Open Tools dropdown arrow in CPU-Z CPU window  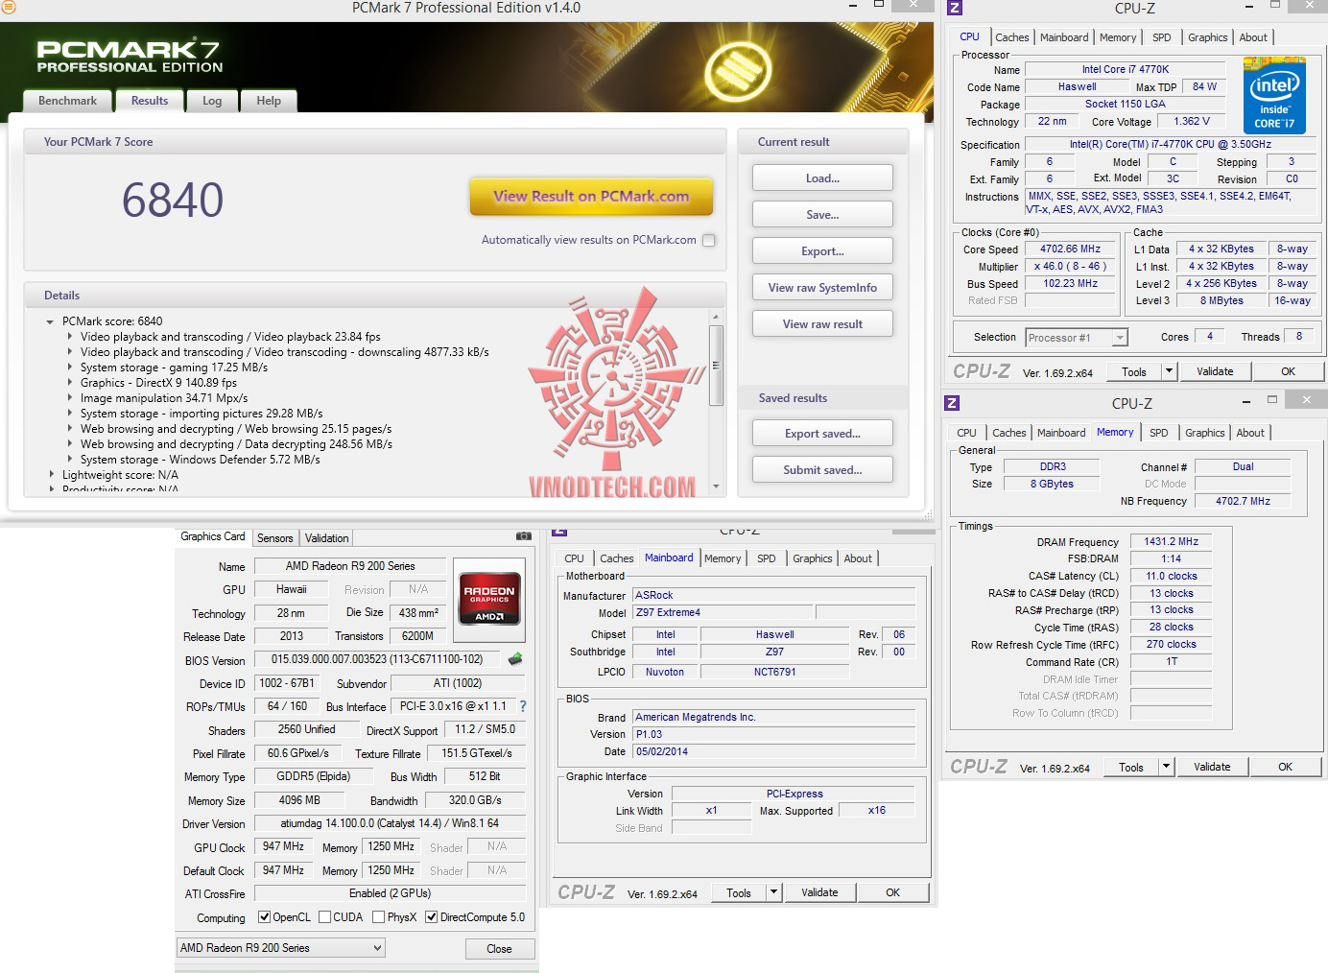(1169, 371)
